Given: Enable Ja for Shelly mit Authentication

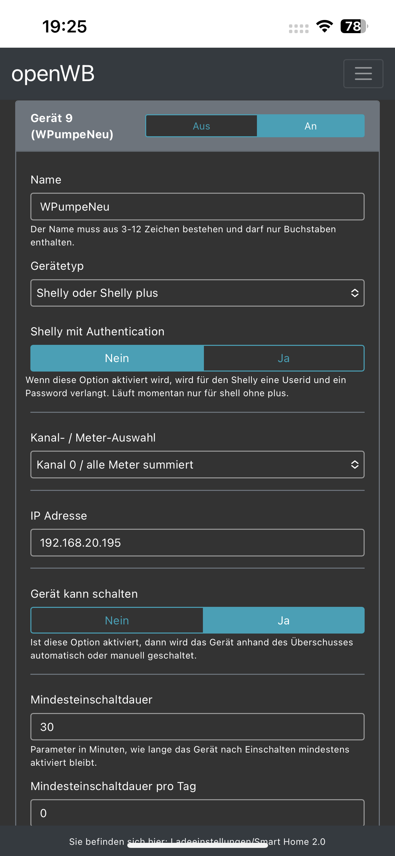Looking at the screenshot, I should tap(284, 358).
